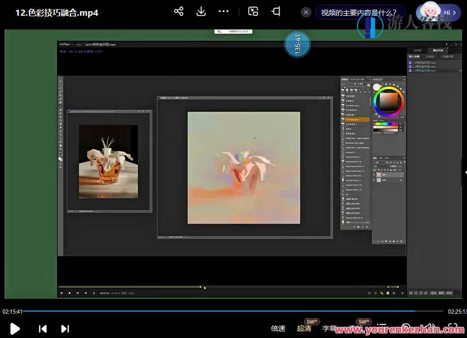The width and height of the screenshot is (467, 338).
Task: Click the 135:41 timer bubble
Action: tap(297, 45)
